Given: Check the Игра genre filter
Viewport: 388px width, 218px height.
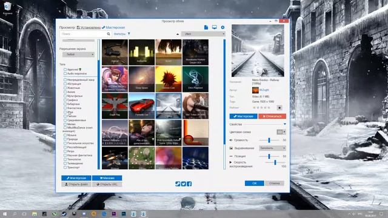Looking at the screenshot, I should click(x=65, y=112).
